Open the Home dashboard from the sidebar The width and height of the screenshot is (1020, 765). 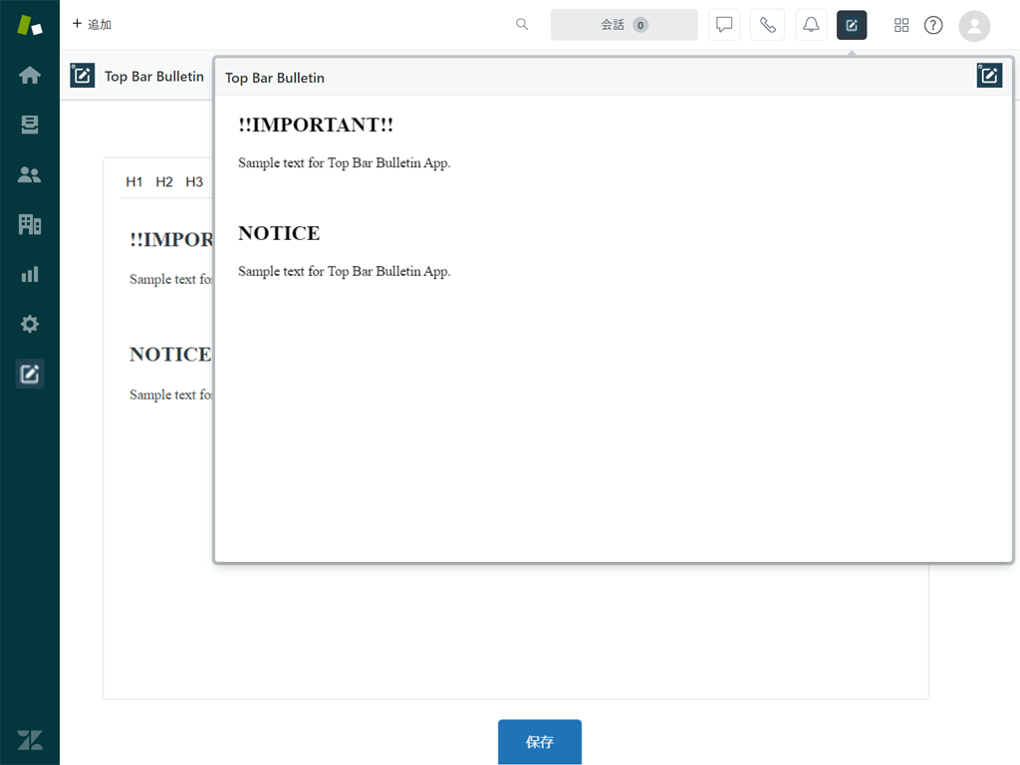coord(29,75)
